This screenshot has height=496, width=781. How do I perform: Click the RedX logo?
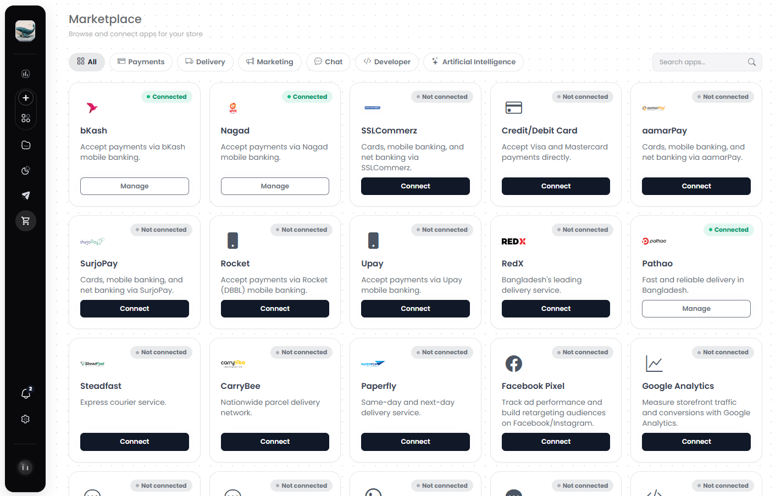point(513,241)
